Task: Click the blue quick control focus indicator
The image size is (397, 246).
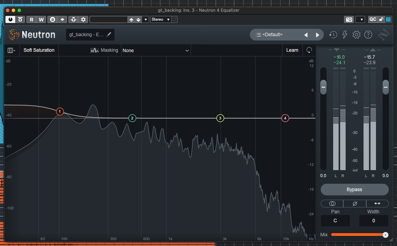Action: [x=388, y=19]
